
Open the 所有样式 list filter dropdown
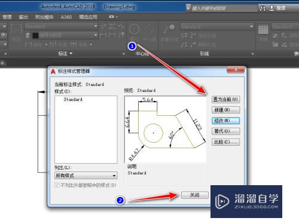click(86, 176)
